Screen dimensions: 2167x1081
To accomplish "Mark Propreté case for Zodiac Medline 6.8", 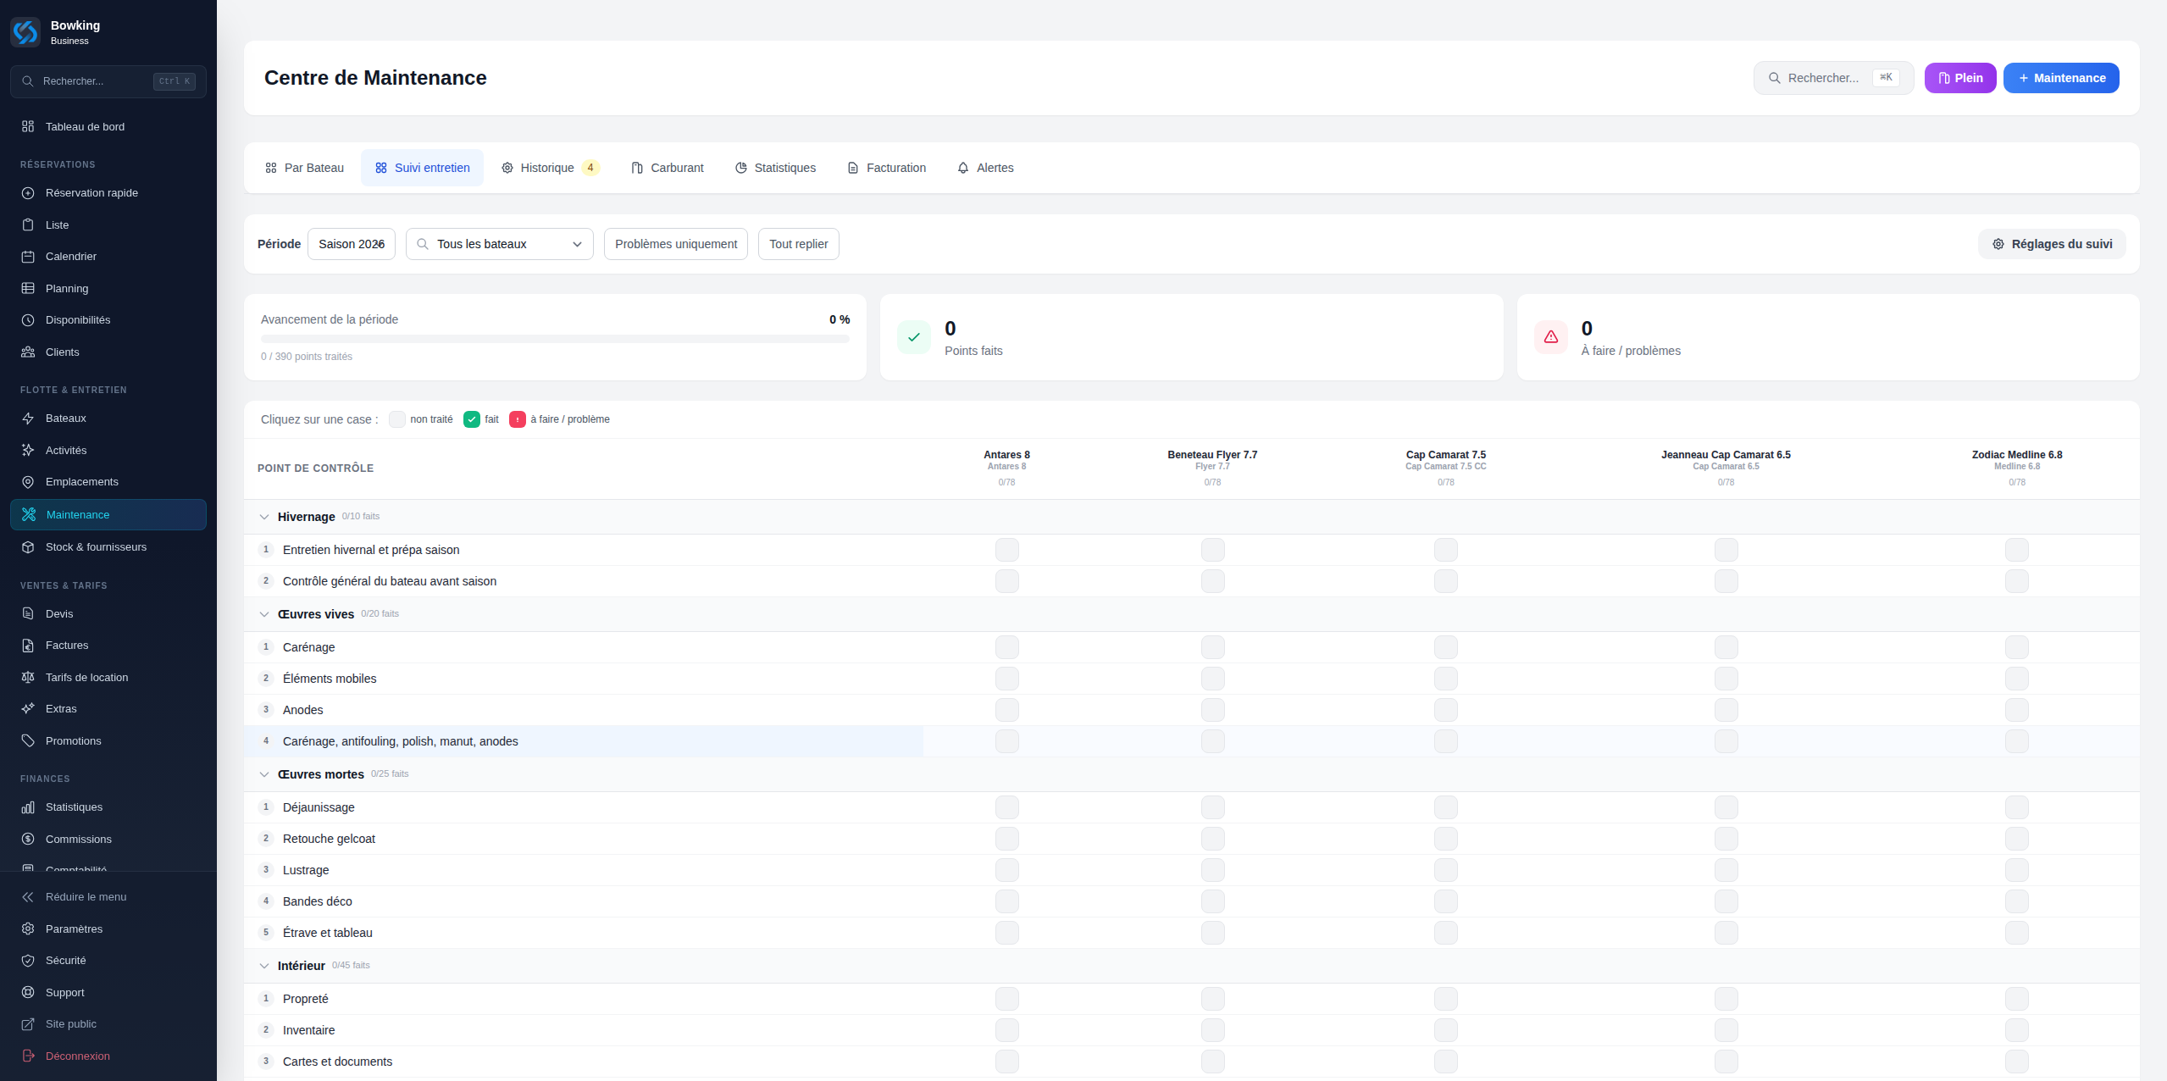I will [x=2016, y=999].
